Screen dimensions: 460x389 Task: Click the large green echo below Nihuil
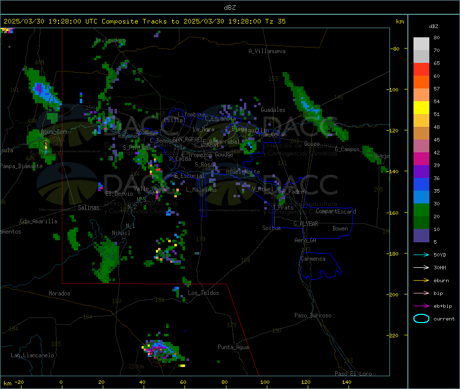pos(106,260)
